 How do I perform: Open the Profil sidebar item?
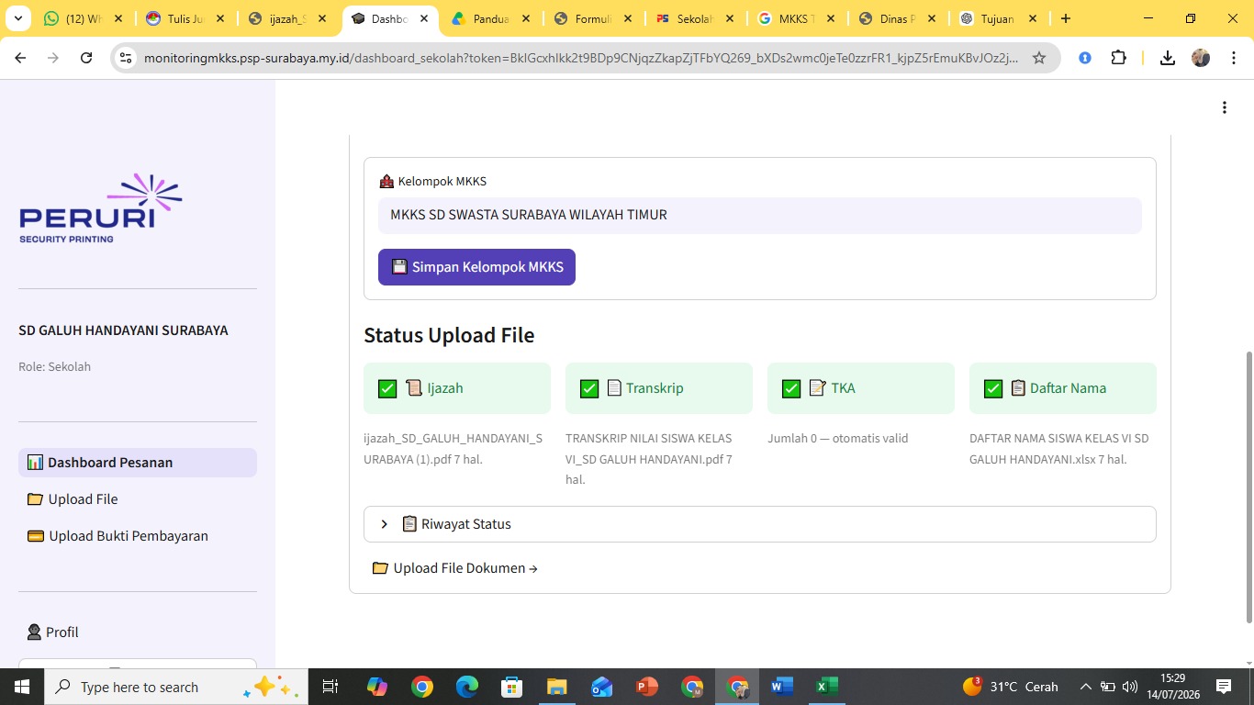click(52, 632)
